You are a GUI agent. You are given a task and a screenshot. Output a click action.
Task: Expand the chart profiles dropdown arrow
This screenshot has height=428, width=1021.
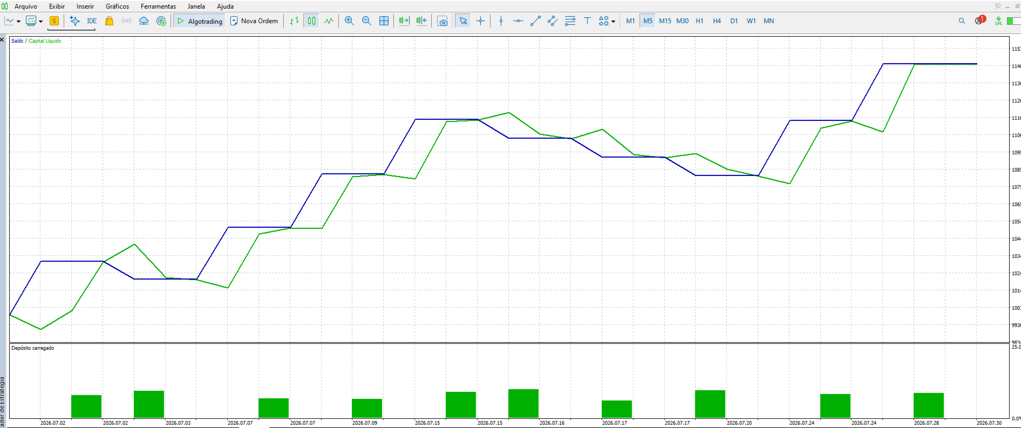pyautogui.click(x=40, y=22)
